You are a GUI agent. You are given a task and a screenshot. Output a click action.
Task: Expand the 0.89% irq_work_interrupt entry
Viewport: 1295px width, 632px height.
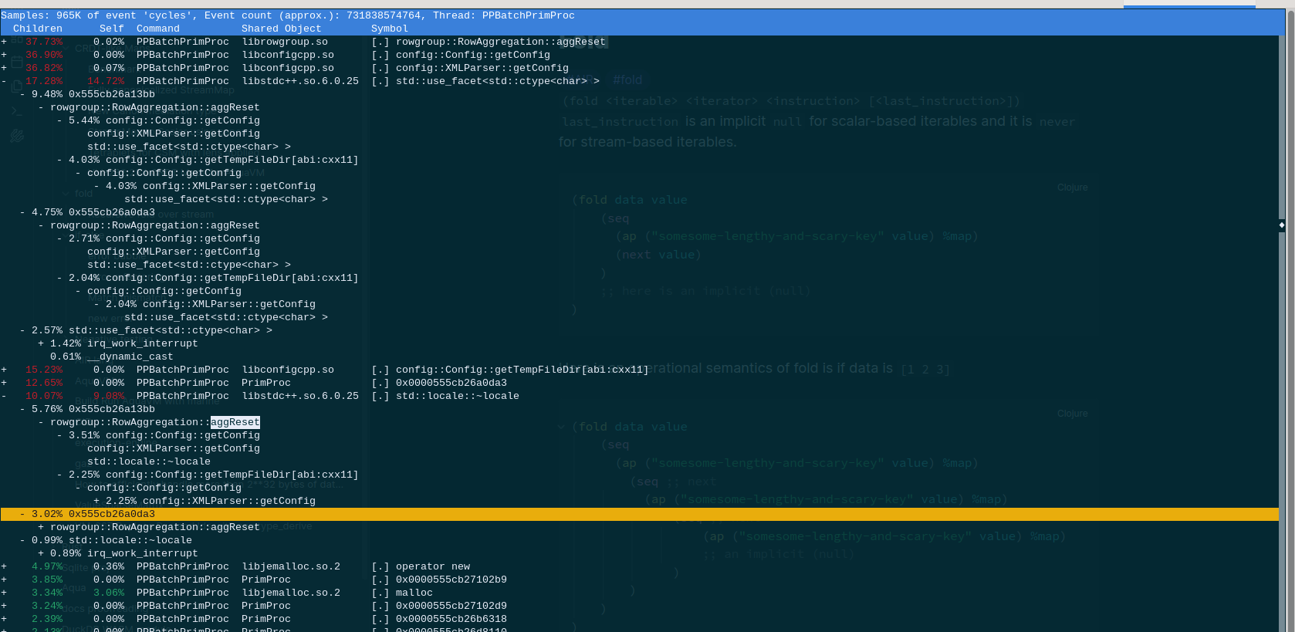pos(41,553)
